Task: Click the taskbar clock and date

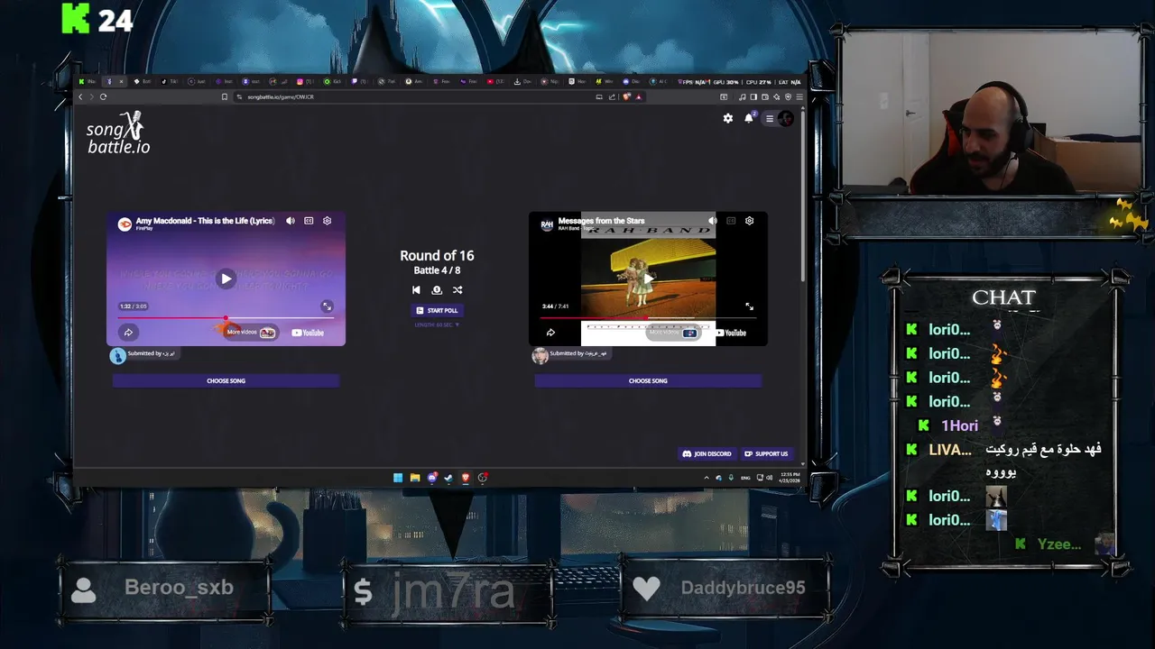Action: coord(790,478)
